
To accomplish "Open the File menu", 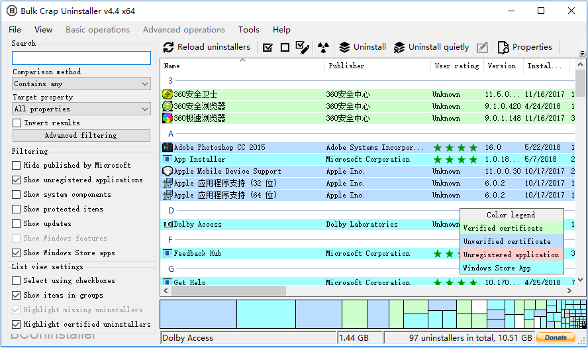I will tap(15, 30).
